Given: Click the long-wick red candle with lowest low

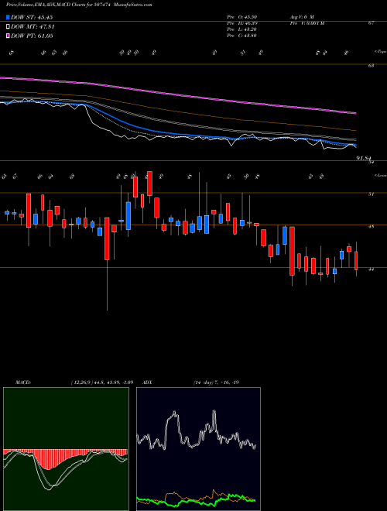Looking at the screenshot, I should click(107, 238).
